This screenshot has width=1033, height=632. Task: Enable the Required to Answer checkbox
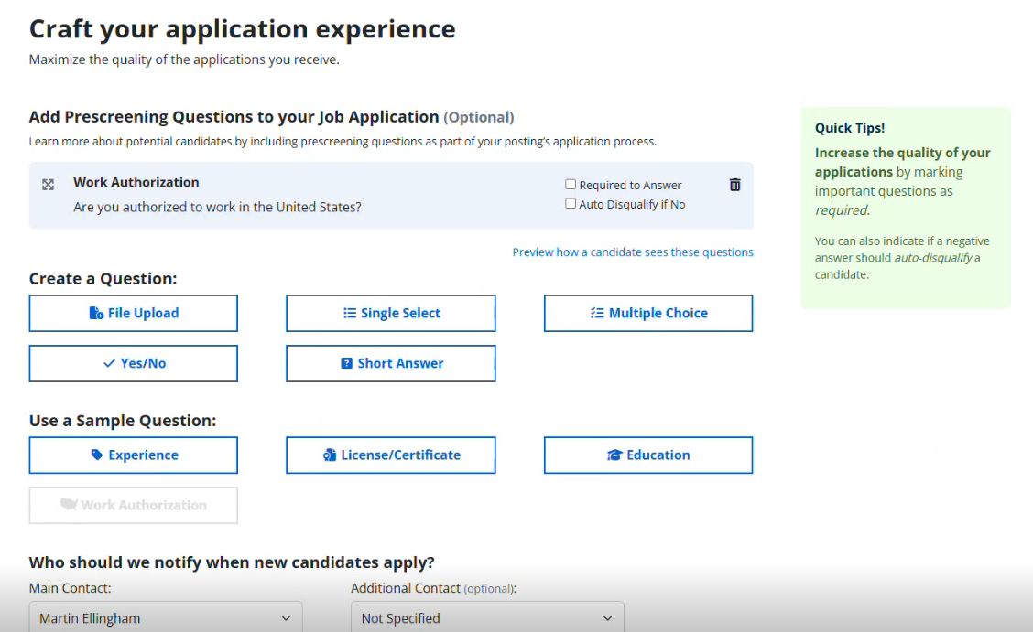pos(571,184)
